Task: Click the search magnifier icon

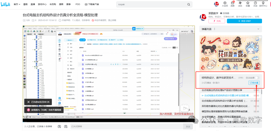Action: (189, 5)
